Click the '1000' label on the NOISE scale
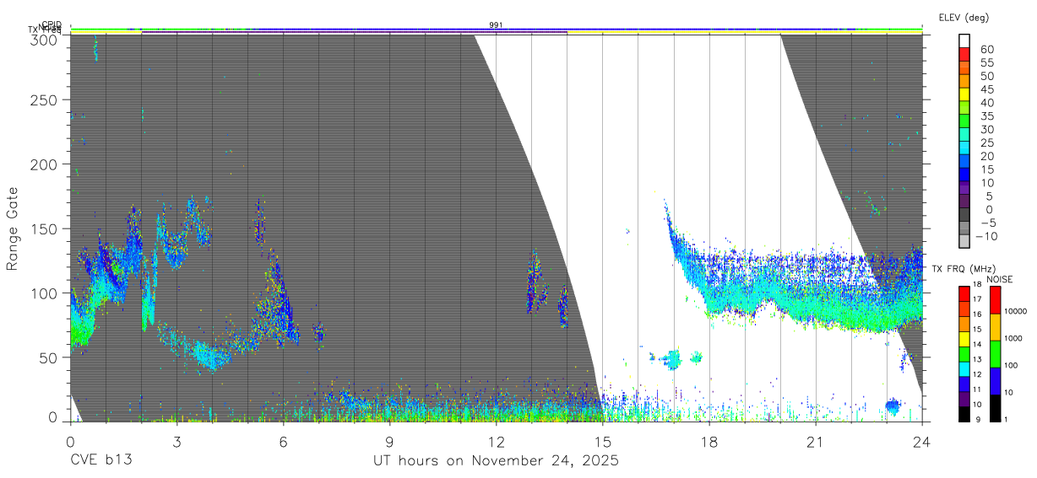 1013,338
